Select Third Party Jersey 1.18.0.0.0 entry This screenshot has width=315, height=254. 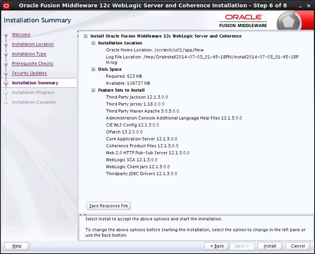135,104
